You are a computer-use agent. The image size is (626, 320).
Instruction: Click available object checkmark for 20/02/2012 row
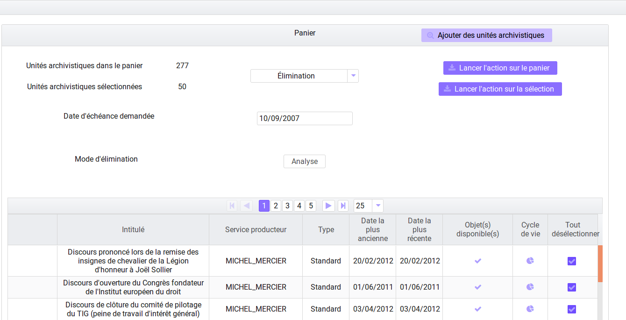click(x=477, y=261)
